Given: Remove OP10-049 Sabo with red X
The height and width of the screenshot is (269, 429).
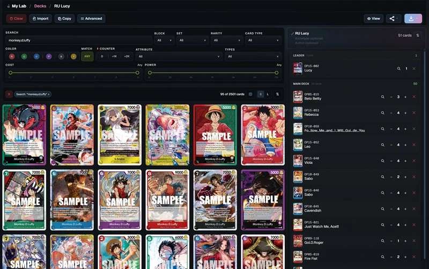Looking at the screenshot, I should (414, 177).
